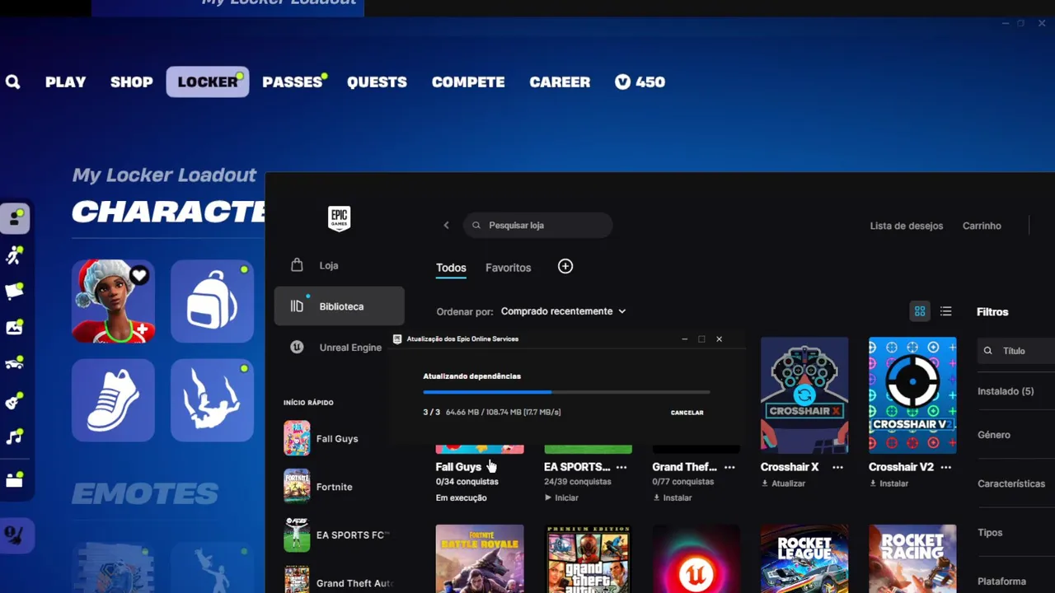This screenshot has height=593, width=1055.
Task: Click Instalar under Grand Theft card
Action: coord(673,497)
